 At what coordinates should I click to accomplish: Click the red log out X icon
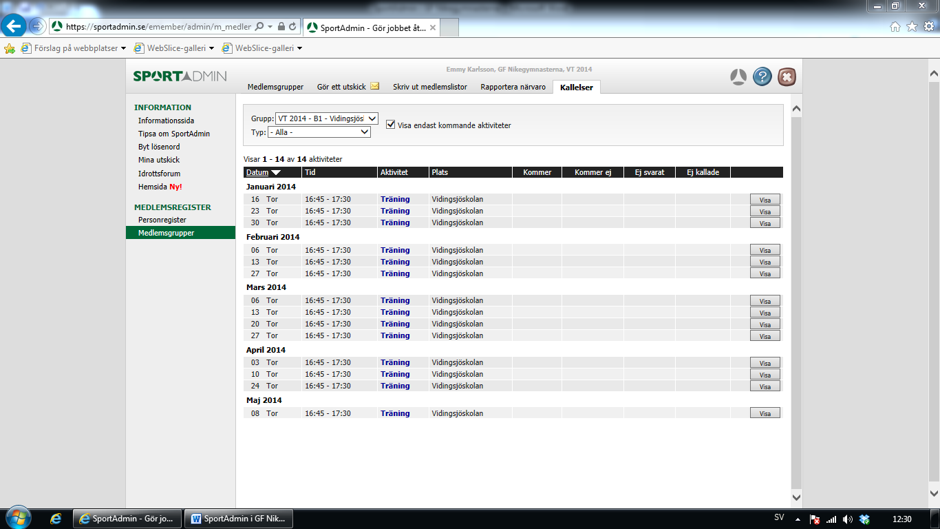click(x=787, y=76)
